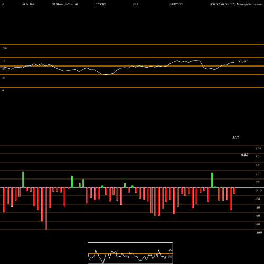Click the 39 value in mini chart
The height and width of the screenshot is (264, 264).
[x=170, y=257]
